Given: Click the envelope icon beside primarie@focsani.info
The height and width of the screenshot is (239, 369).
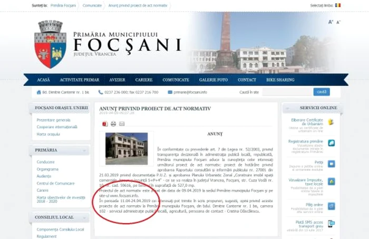Looking at the screenshot, I should [170, 92].
